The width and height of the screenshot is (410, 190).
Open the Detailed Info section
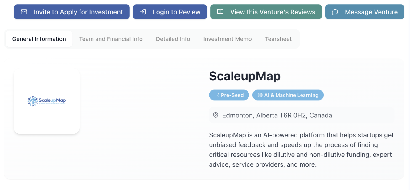click(173, 39)
